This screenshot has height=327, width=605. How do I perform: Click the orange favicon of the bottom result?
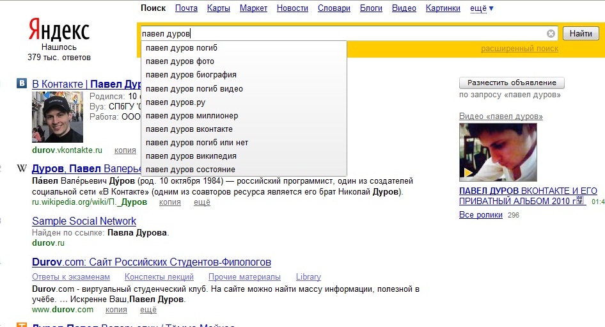pyautogui.click(x=22, y=324)
